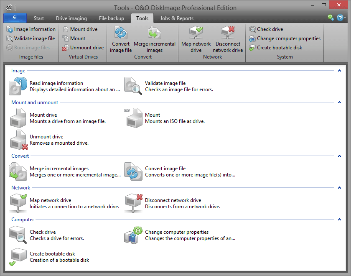Switch to the Jobs & Reports tab

coord(177,18)
